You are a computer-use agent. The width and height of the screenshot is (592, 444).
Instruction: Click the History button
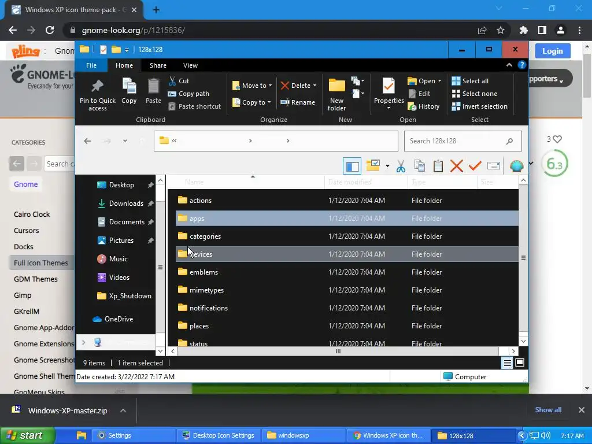(424, 106)
